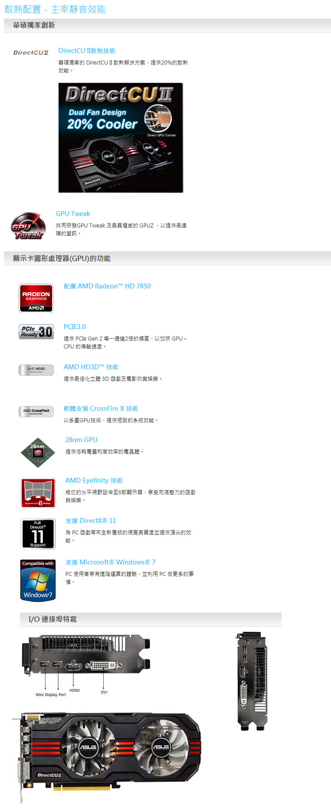Click the AMD CrossFireX technology badge

pos(36,411)
